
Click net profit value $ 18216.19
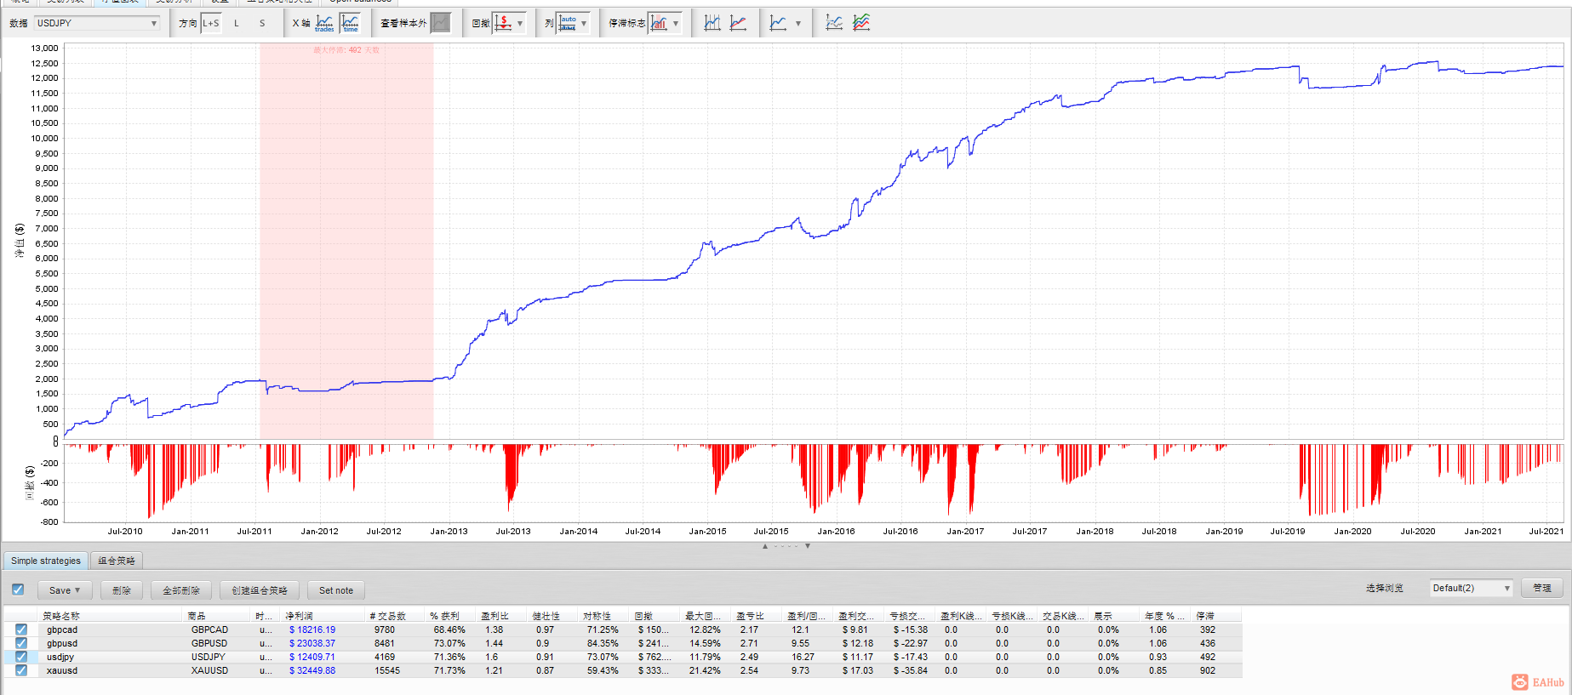tap(312, 630)
